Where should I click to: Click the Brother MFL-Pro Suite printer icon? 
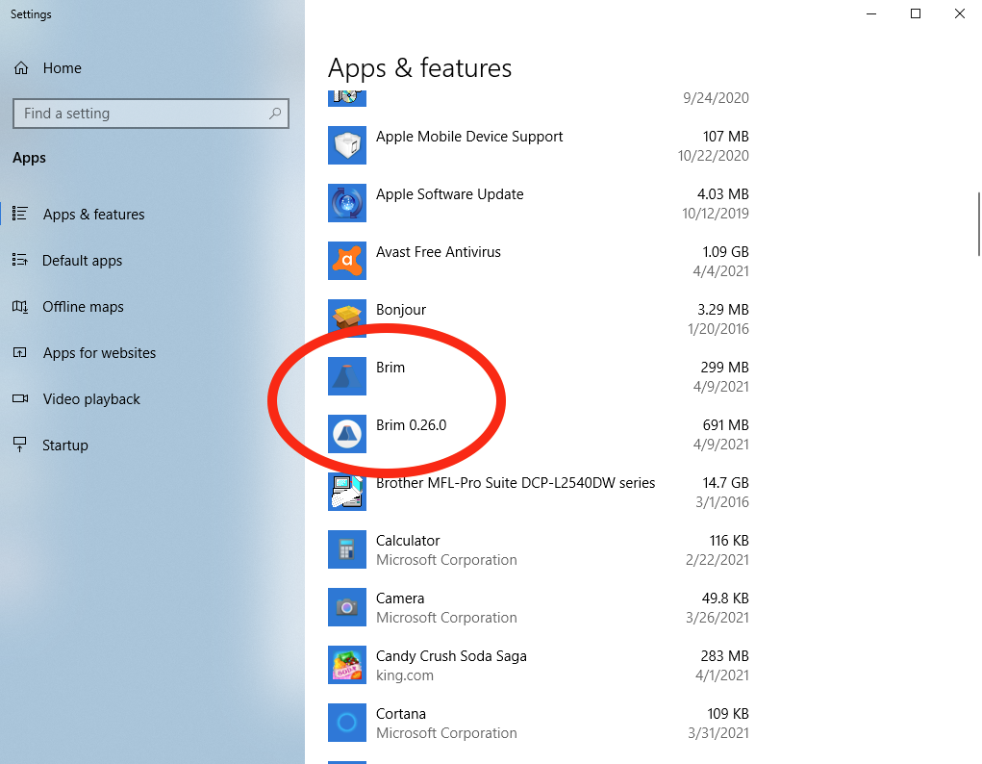point(347,492)
